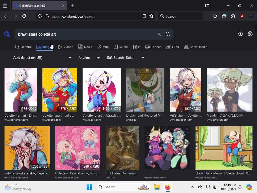Open the Firefox hamburger menu
This screenshot has width=257, height=193.
[x=251, y=16]
